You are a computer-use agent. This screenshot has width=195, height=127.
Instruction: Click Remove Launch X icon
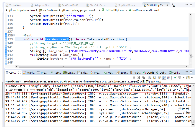tap(139, 78)
